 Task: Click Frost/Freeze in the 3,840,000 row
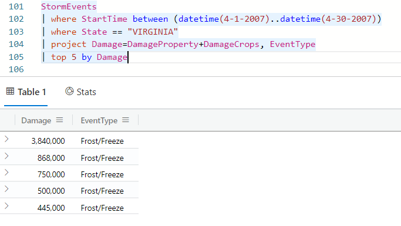(x=102, y=141)
